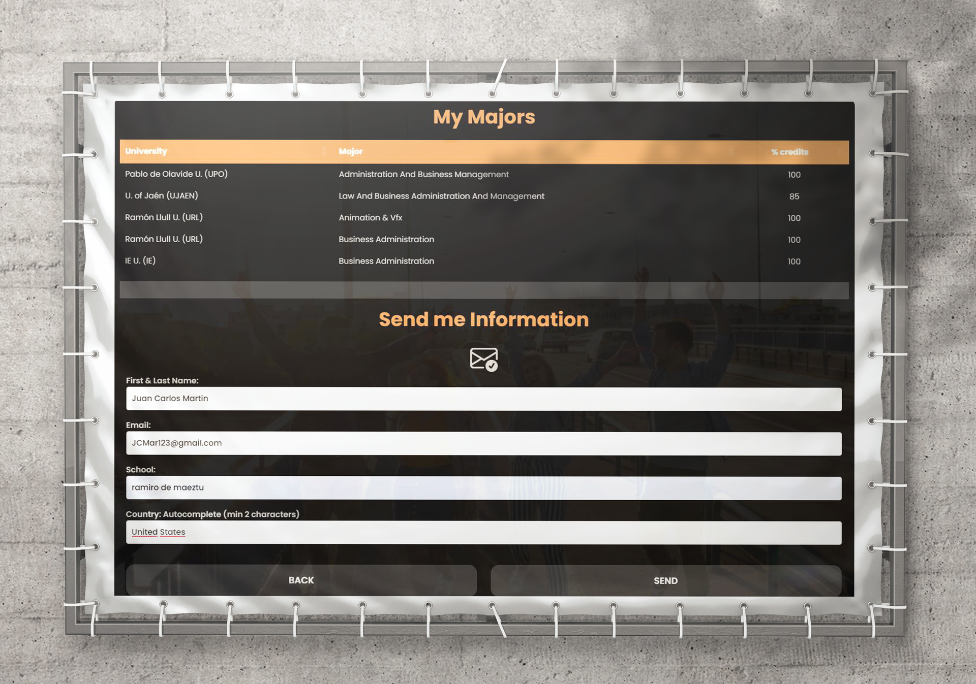Focus the Email input field
This screenshot has width=976, height=684.
(483, 443)
